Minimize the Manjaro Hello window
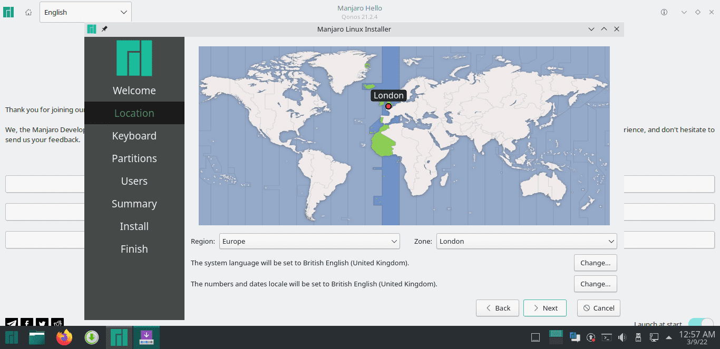The height and width of the screenshot is (349, 720). 684,12
